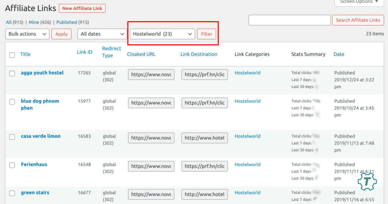Click the 23 items count text
Viewport: 388px width, 204px height.
coord(375,34)
